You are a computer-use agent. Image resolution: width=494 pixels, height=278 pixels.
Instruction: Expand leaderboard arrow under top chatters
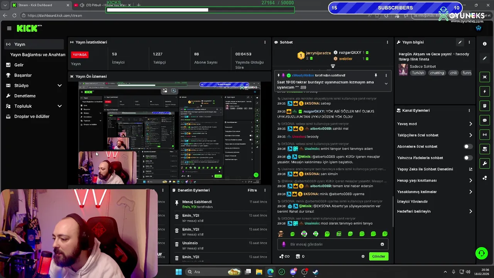click(x=333, y=66)
